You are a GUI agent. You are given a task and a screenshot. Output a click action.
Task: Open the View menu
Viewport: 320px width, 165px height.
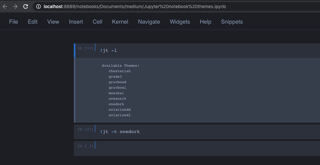(53, 22)
